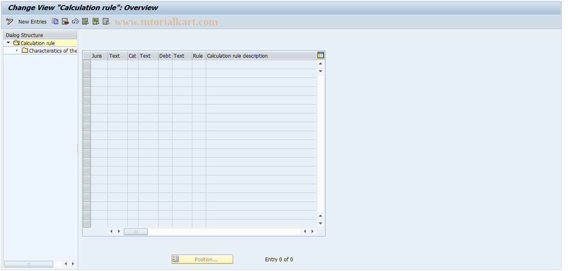568x271 pixels.
Task: Click the Text column header after Debt
Action: [182, 56]
